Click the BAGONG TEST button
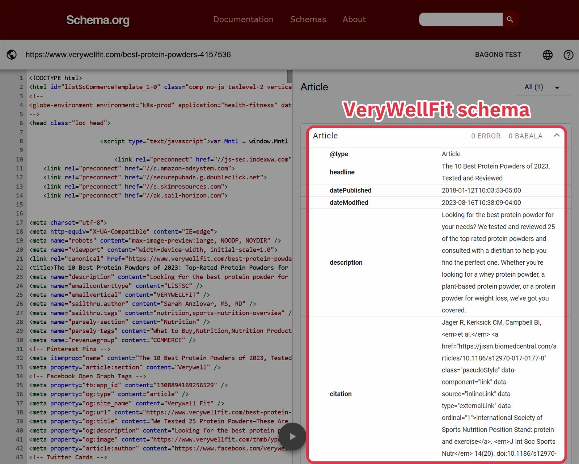The image size is (579, 464). [x=498, y=55]
